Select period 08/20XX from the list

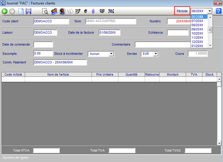coord(199,25)
